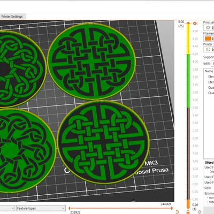This screenshot has height=214, width=214.
Task: Select the second 'Eter' object in the list
Action: pyautogui.click(x=211, y=82)
